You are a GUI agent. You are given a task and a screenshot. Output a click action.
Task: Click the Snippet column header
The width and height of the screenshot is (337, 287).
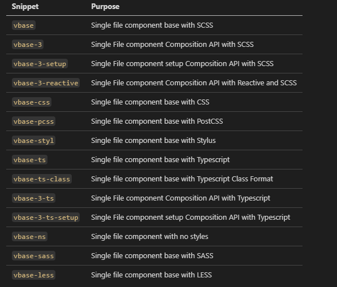click(25, 7)
